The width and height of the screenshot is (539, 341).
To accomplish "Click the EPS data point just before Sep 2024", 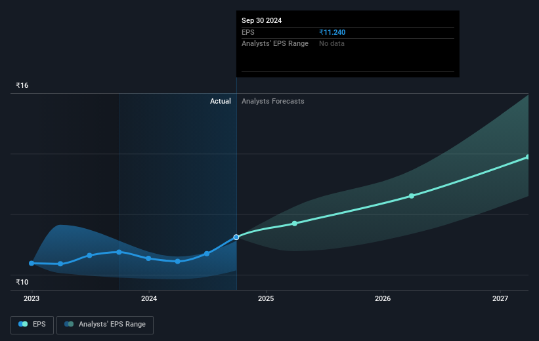I will pyautogui.click(x=207, y=254).
